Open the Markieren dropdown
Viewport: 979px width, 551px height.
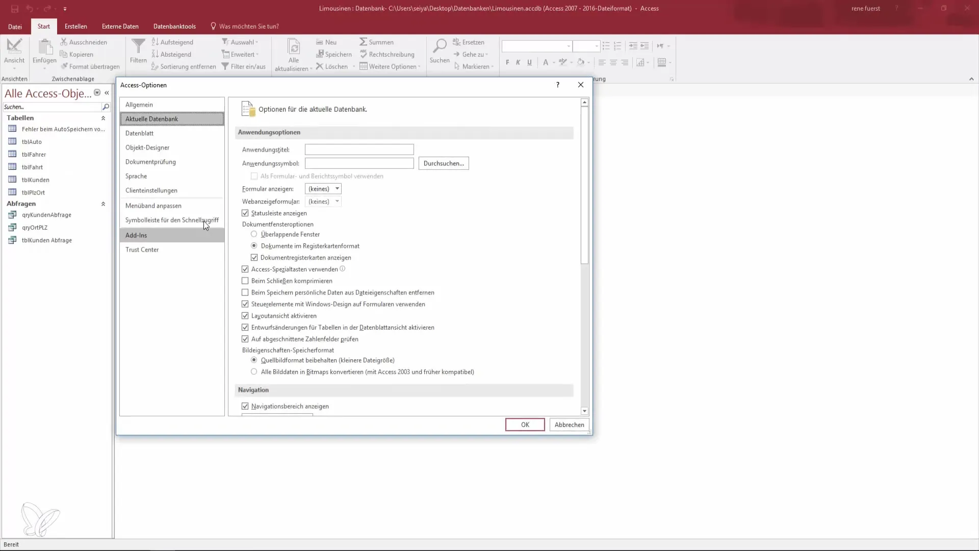pos(474,66)
